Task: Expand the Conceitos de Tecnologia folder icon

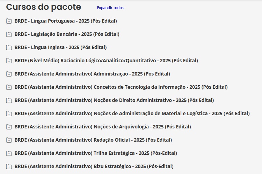Action: click(9, 87)
